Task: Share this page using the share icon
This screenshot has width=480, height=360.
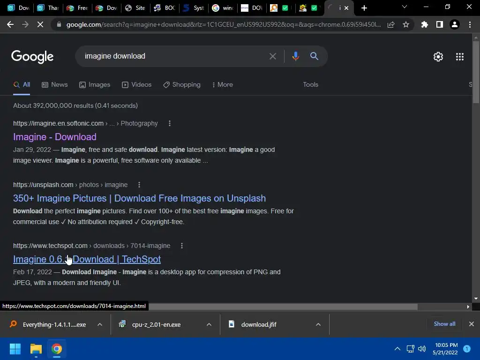Action: pyautogui.click(x=391, y=24)
